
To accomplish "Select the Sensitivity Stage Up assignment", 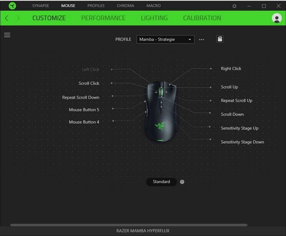I will click(x=240, y=128).
